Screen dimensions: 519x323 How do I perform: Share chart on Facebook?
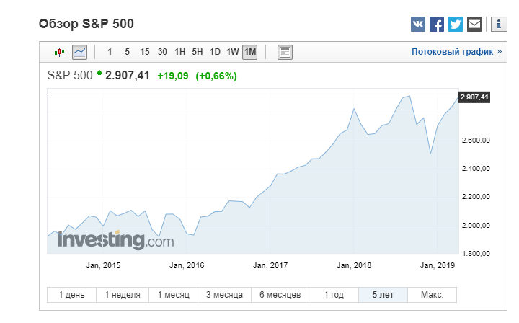pyautogui.click(x=437, y=24)
